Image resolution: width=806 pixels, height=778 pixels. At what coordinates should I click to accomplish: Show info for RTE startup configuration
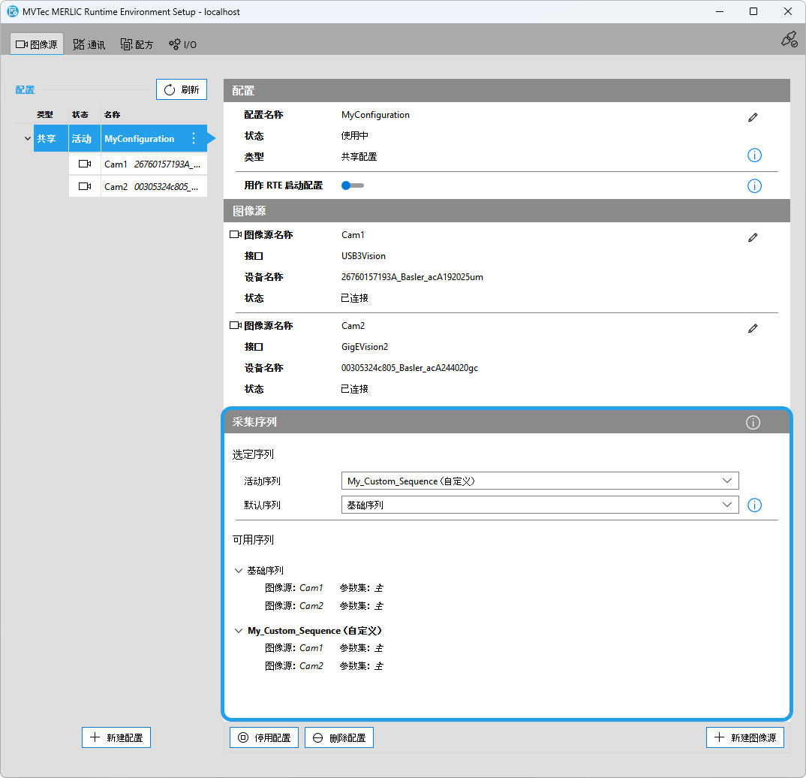(x=754, y=185)
